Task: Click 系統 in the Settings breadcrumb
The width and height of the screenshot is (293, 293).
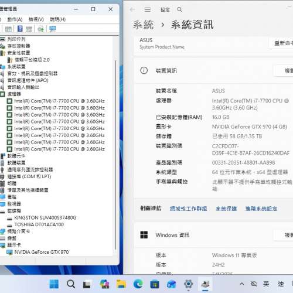Action: [x=143, y=25]
